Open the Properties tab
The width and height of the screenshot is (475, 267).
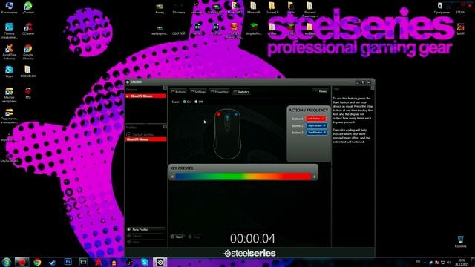pyautogui.click(x=220, y=92)
